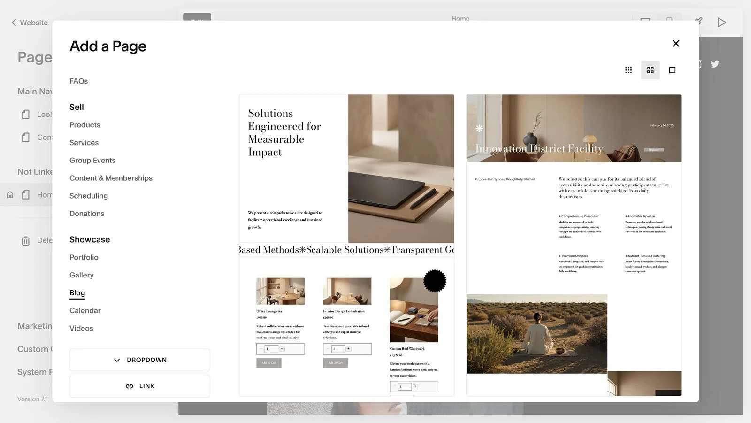Click the Twitter bird icon on site
The image size is (751, 423).
coord(715,64)
